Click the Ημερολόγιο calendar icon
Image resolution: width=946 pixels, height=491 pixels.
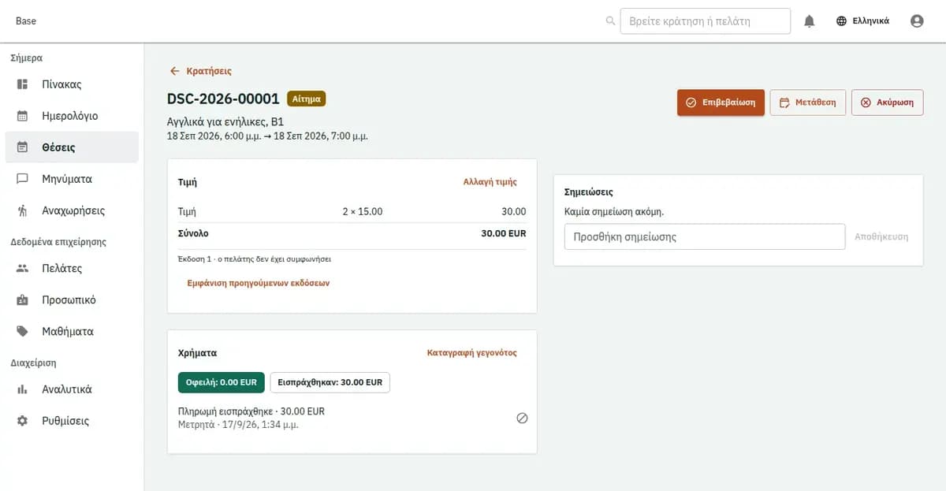(x=23, y=116)
